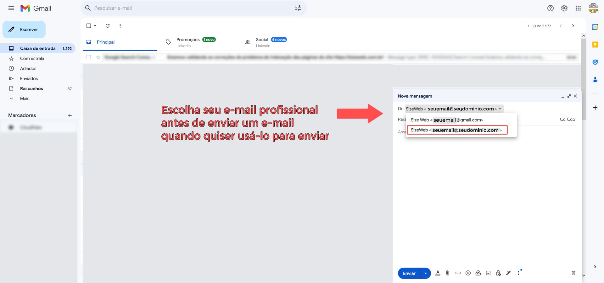
Task: Insert a link in the message
Action: pyautogui.click(x=458, y=273)
